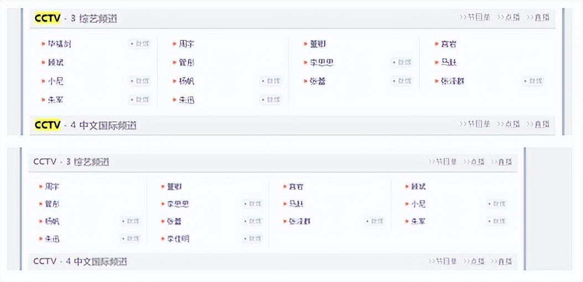The height and width of the screenshot is (282, 583).
Task: Click button beside 张泽群 in upper list
Action: [533, 81]
